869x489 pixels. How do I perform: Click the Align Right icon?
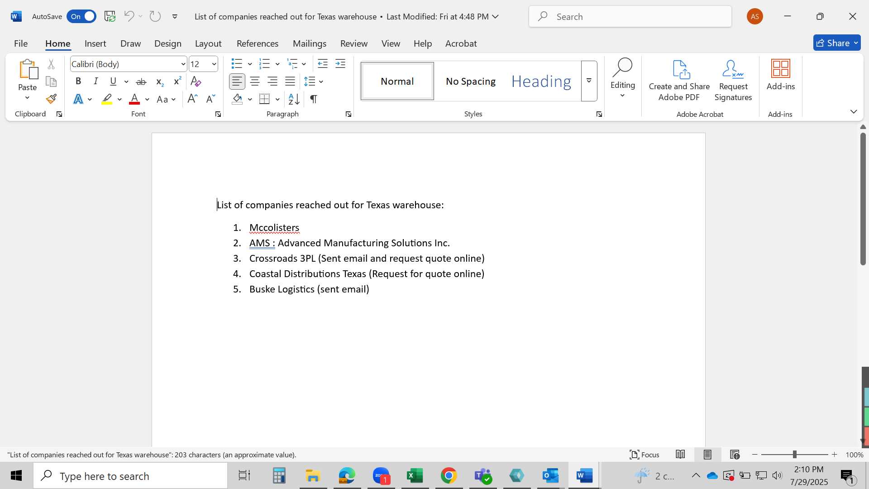coord(272,81)
